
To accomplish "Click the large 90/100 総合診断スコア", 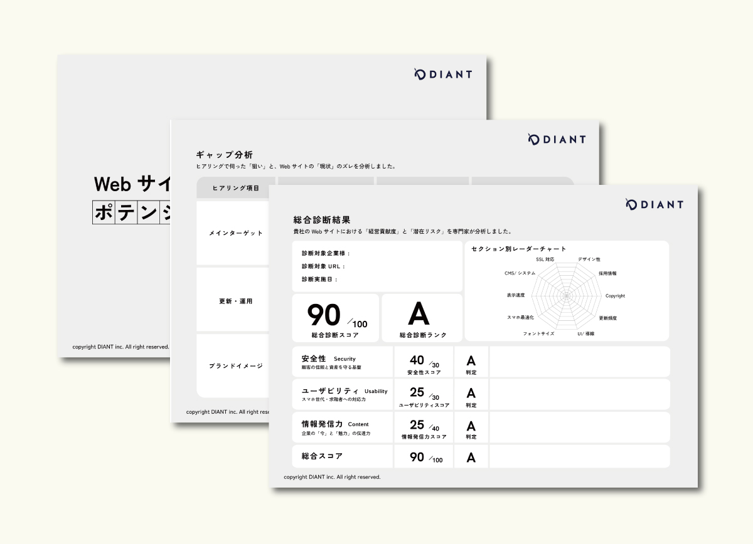I will point(336,316).
